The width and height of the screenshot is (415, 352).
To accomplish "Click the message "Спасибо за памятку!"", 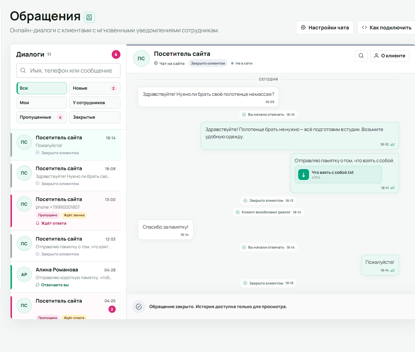I will 165,230.
